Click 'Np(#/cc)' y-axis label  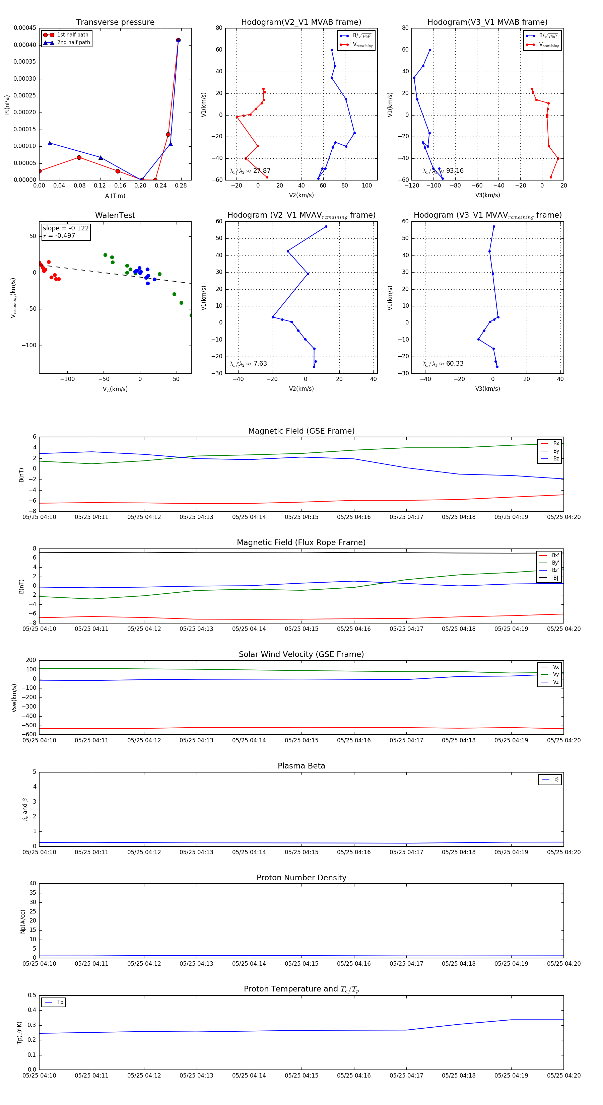pyautogui.click(x=23, y=922)
